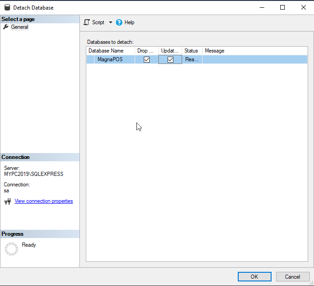Click the Drop column header
The image size is (314, 286).
(x=147, y=51)
